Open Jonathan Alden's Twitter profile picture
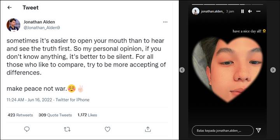Viewport: 280px width, 140px height. click(x=13, y=25)
